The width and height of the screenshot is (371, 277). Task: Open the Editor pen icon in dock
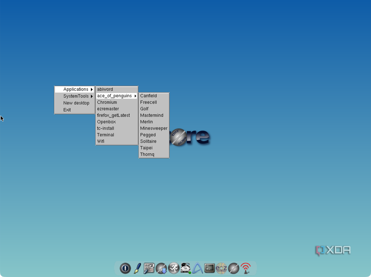pyautogui.click(x=137, y=268)
